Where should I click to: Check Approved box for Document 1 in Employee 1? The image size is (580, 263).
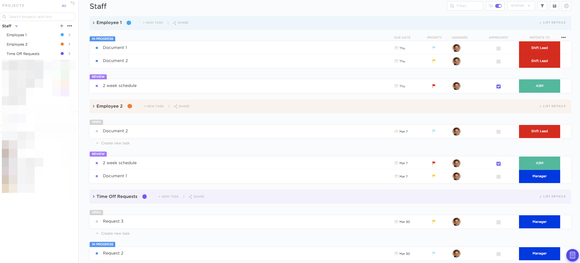(499, 48)
